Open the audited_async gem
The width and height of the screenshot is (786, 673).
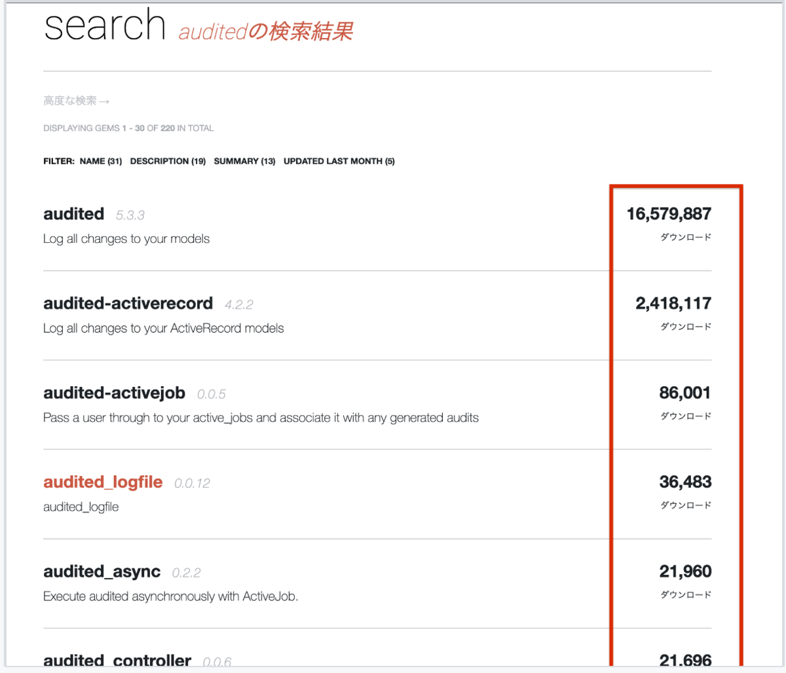(102, 572)
